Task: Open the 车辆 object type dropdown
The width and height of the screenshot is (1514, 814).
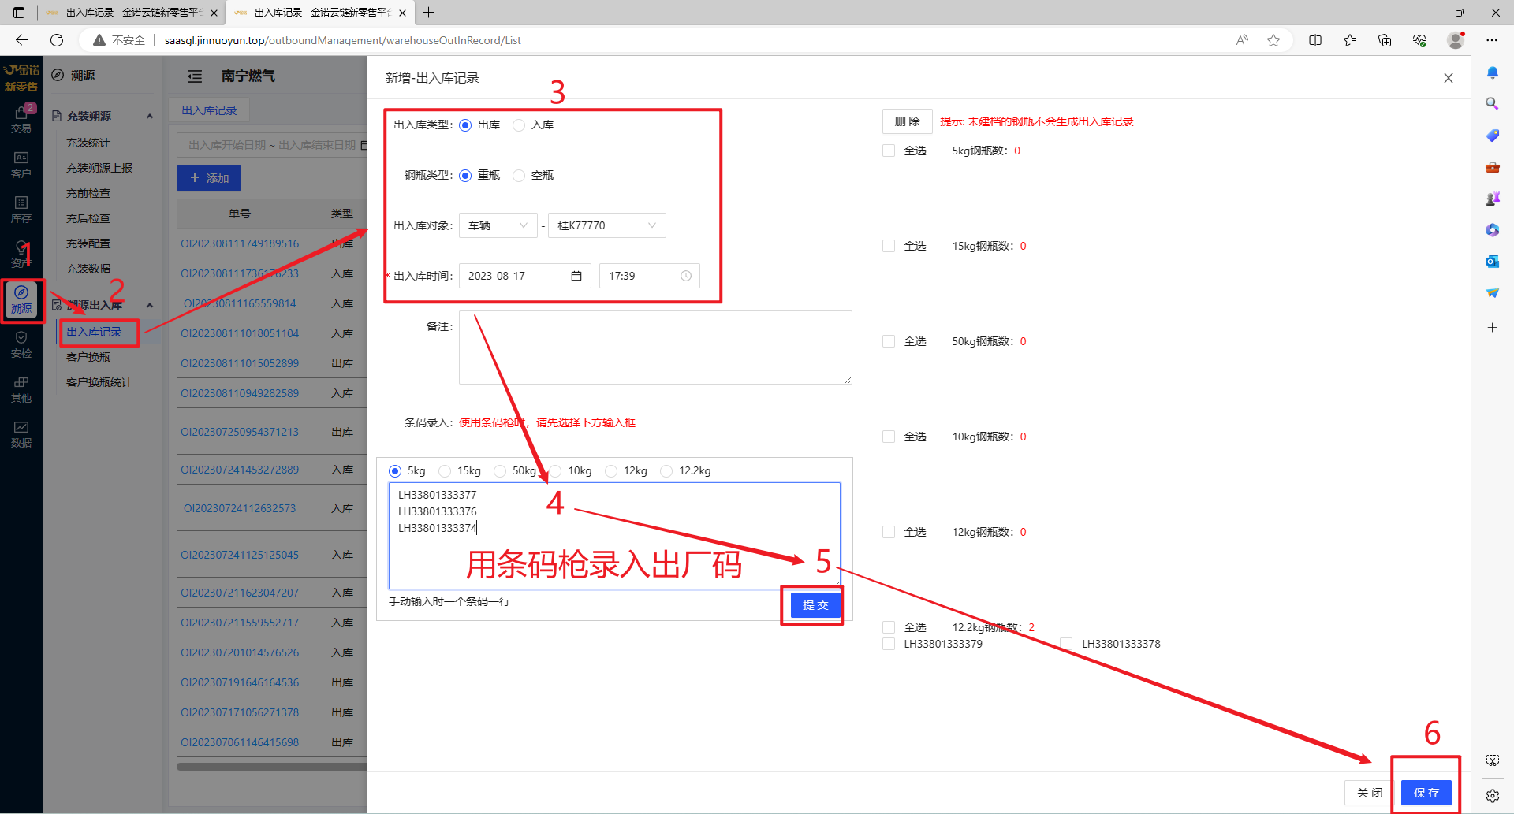Action: coord(498,226)
